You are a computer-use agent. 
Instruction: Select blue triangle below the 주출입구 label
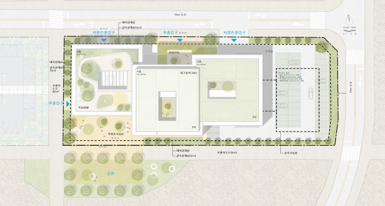(180, 40)
